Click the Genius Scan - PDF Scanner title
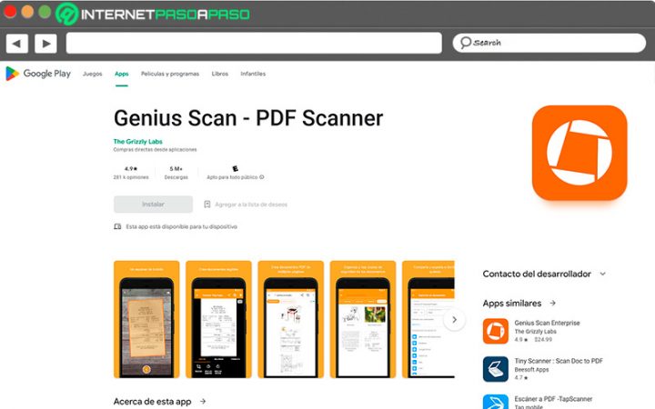Screen dimensions: 655x409 [248, 117]
